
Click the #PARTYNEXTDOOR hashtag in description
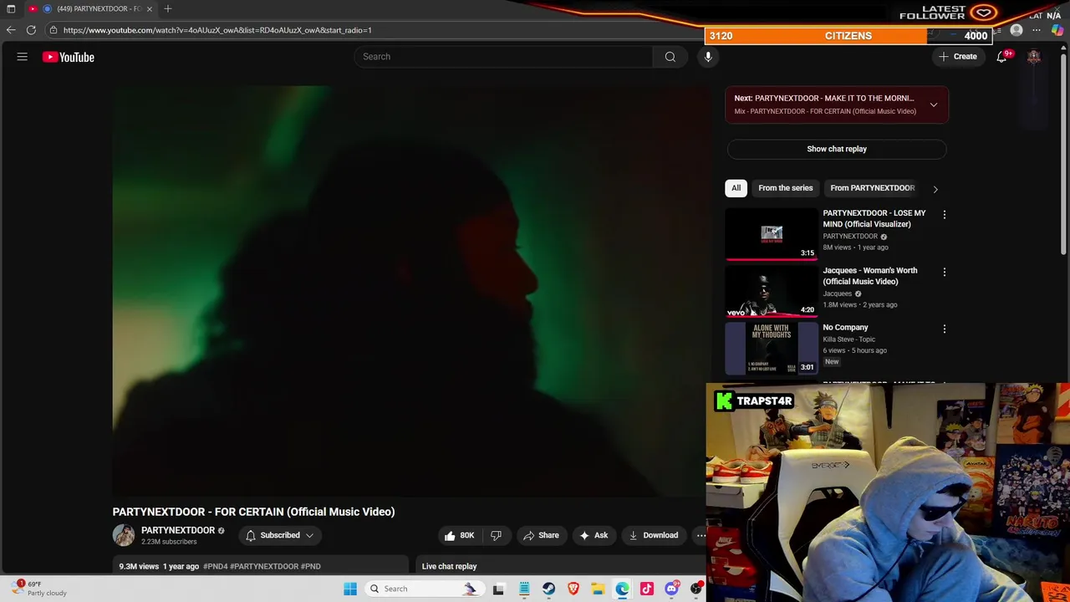[264, 566]
